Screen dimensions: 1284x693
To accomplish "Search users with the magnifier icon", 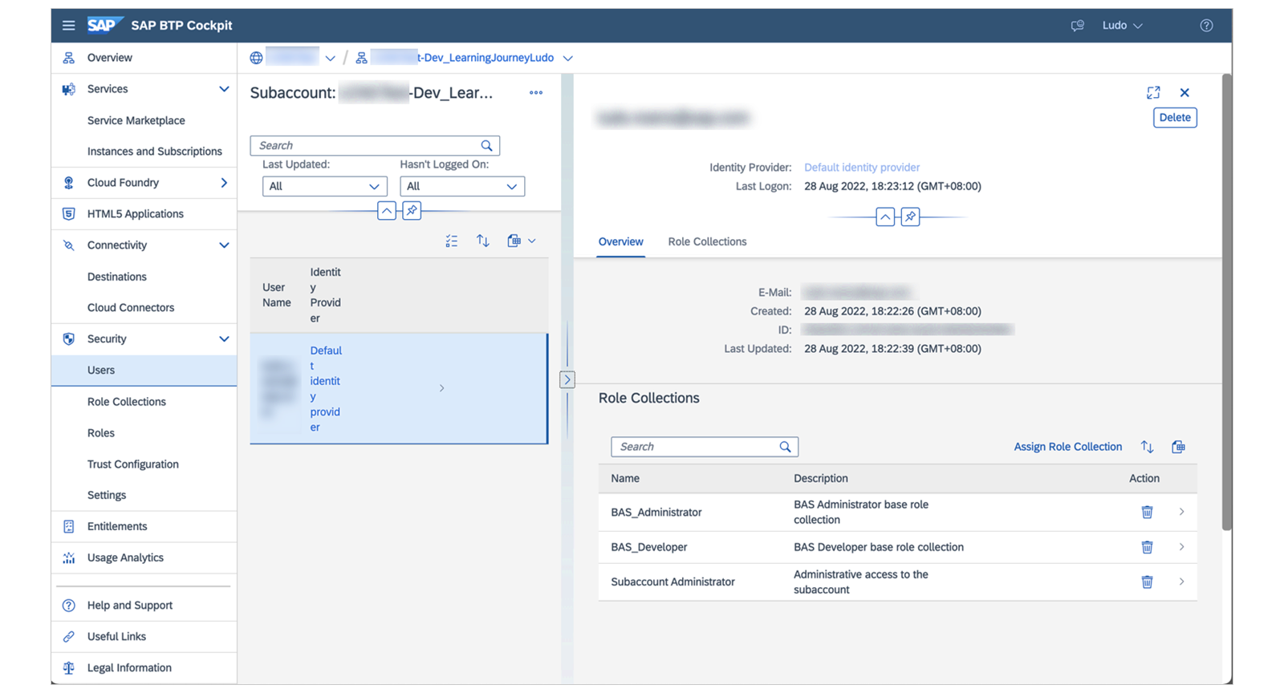I will point(486,146).
